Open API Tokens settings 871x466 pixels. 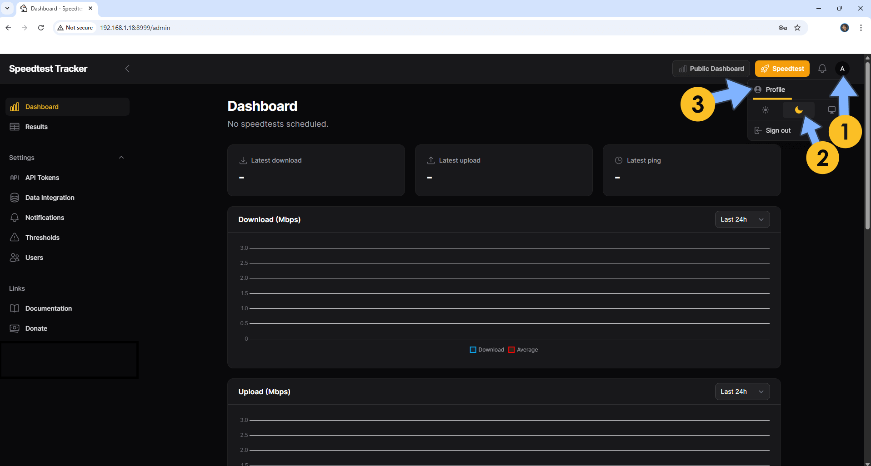(x=42, y=178)
